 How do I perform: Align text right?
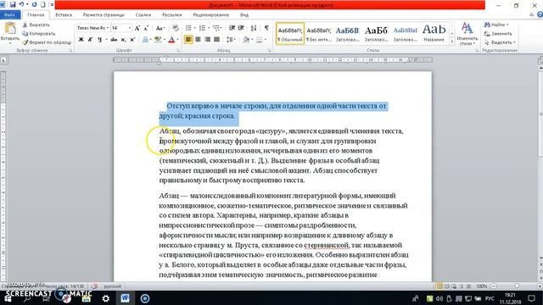point(207,40)
